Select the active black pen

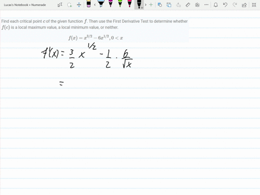(139, 4)
